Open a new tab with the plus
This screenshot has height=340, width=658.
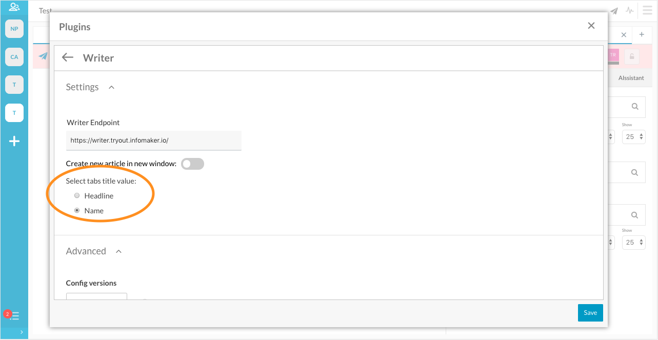point(642,34)
